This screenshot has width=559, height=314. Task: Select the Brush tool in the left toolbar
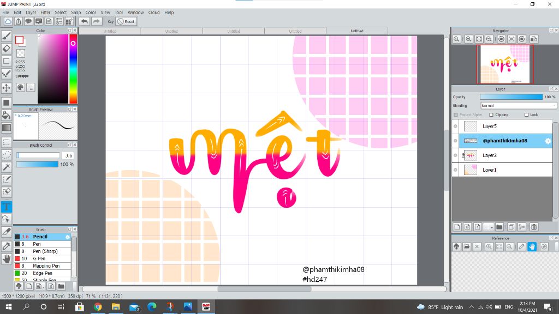7,36
